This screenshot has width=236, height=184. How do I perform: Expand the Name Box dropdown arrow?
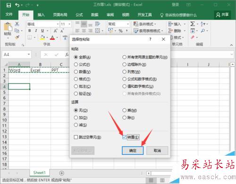tap(29, 54)
